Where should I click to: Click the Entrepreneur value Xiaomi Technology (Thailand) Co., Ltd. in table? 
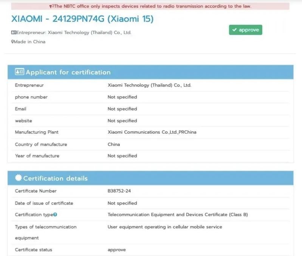click(x=149, y=85)
